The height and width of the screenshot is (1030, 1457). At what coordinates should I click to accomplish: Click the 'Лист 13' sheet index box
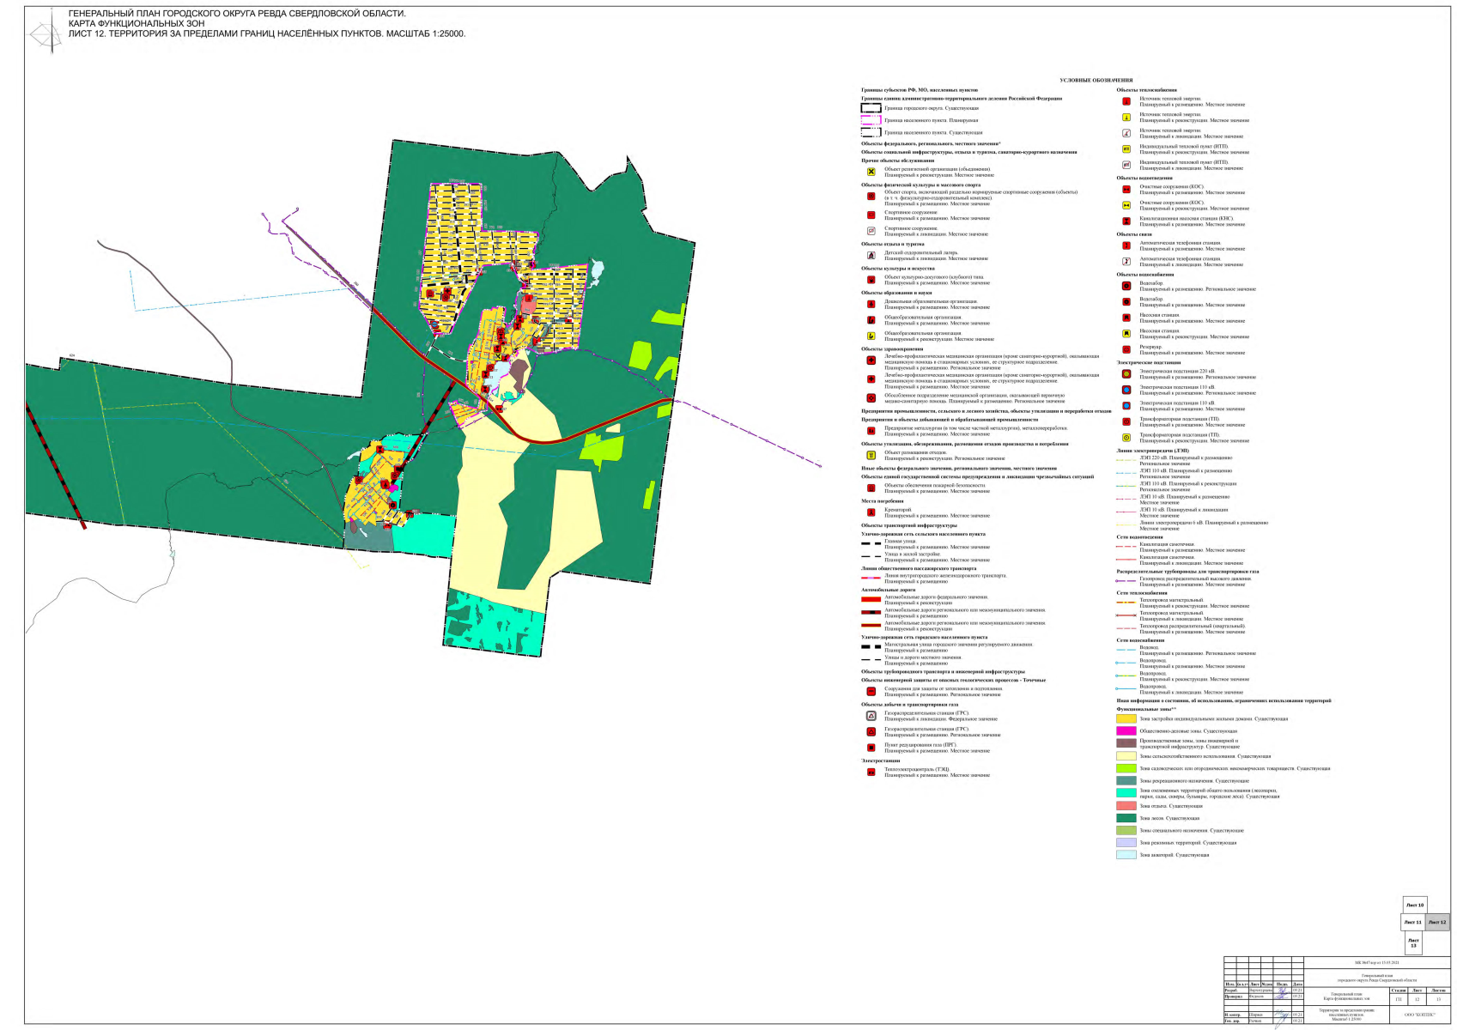point(1413,942)
